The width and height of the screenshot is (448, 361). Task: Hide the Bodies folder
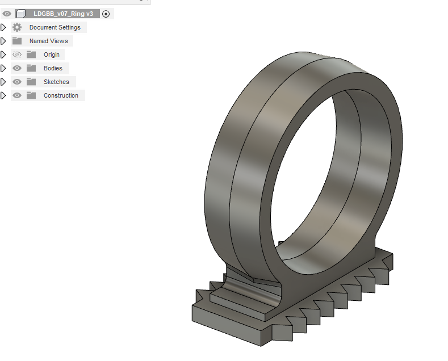click(x=17, y=68)
